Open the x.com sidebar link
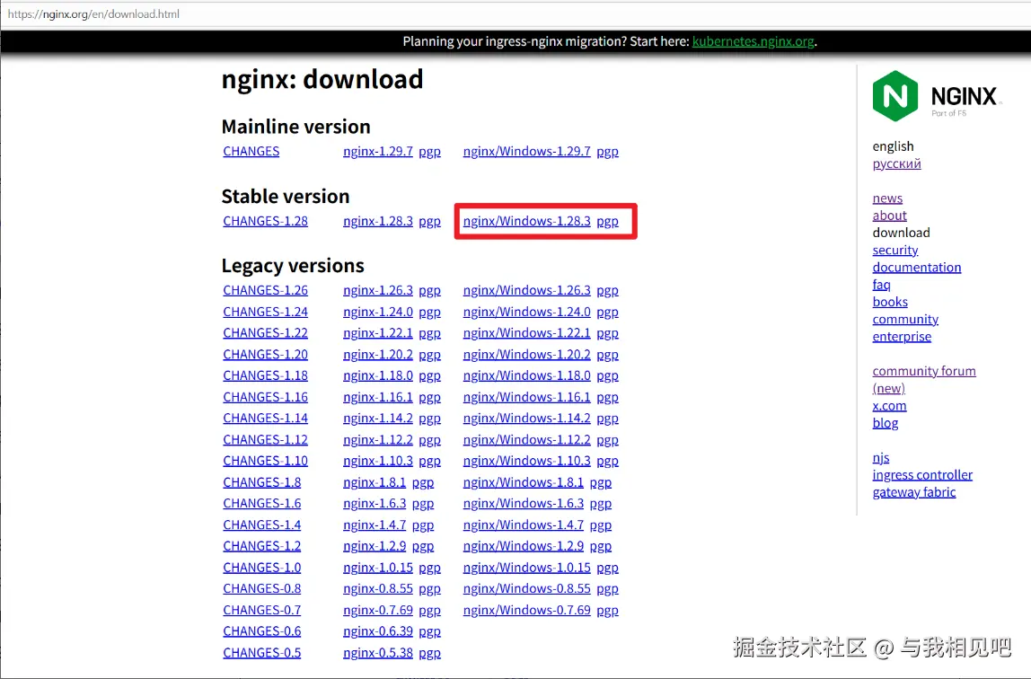Viewport: 1031px width, 679px height. click(889, 406)
